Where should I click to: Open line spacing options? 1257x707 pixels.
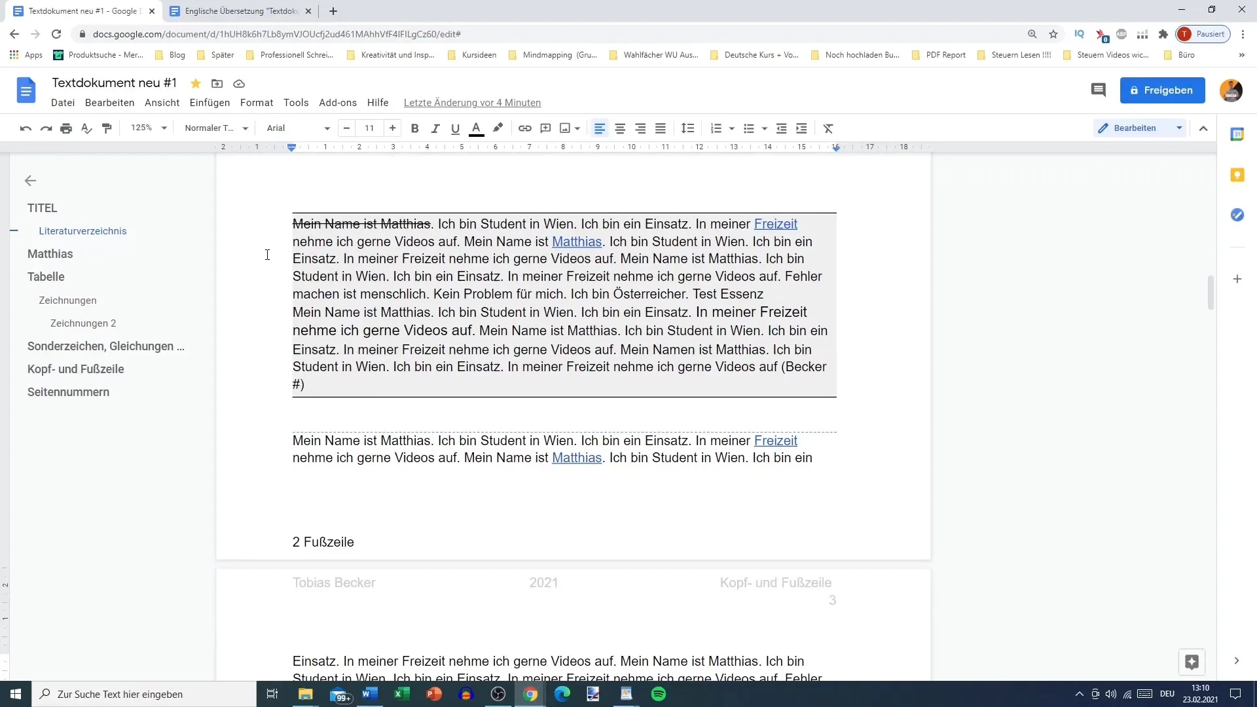[x=687, y=128]
